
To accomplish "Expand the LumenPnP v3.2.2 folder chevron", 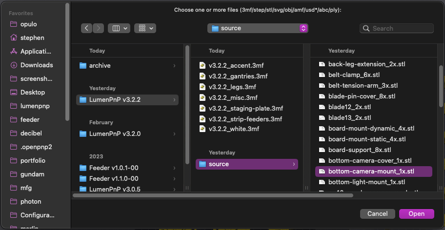I will coord(175,100).
